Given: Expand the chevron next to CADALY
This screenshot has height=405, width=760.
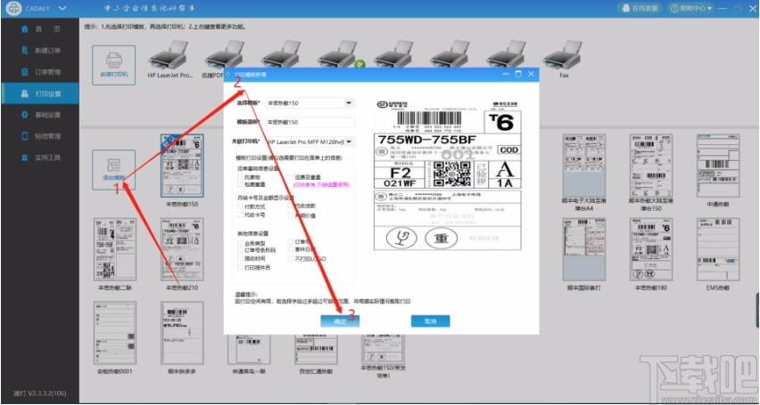Looking at the screenshot, I should pos(62,8).
